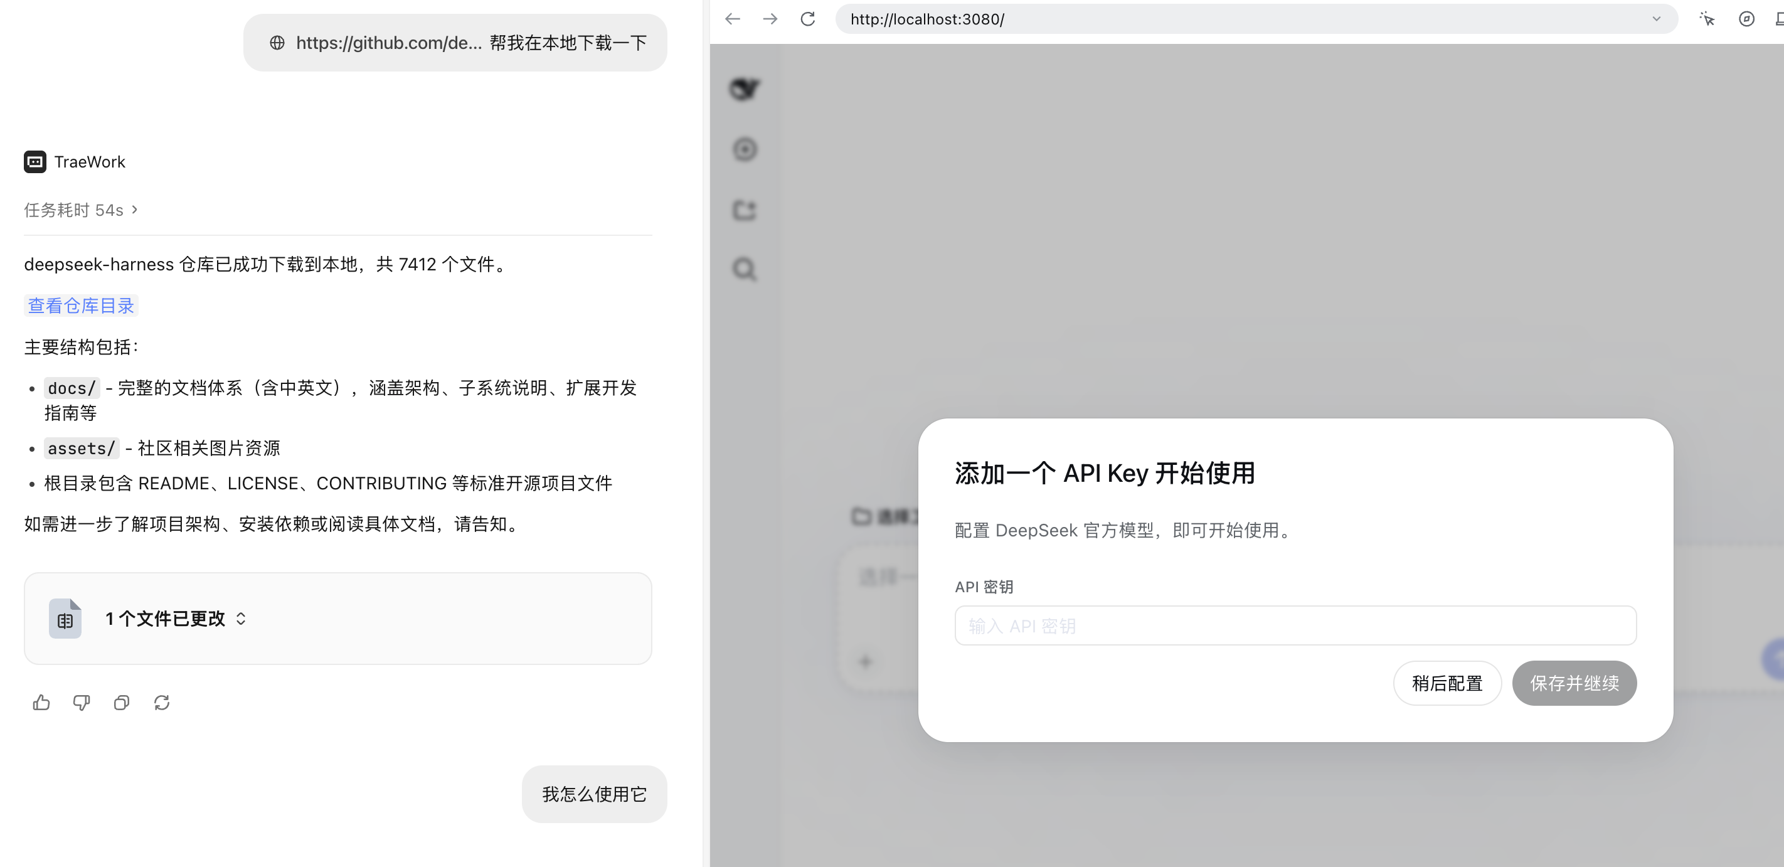Click the thumbs down icon
The height and width of the screenshot is (867, 1784).
tap(82, 702)
